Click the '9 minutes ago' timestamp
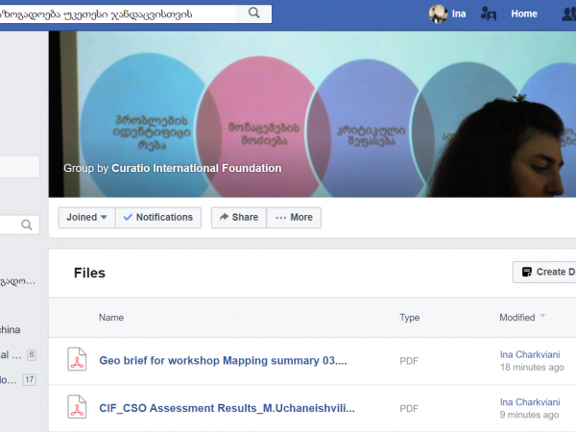Image resolution: width=576 pixels, height=432 pixels. [529, 415]
